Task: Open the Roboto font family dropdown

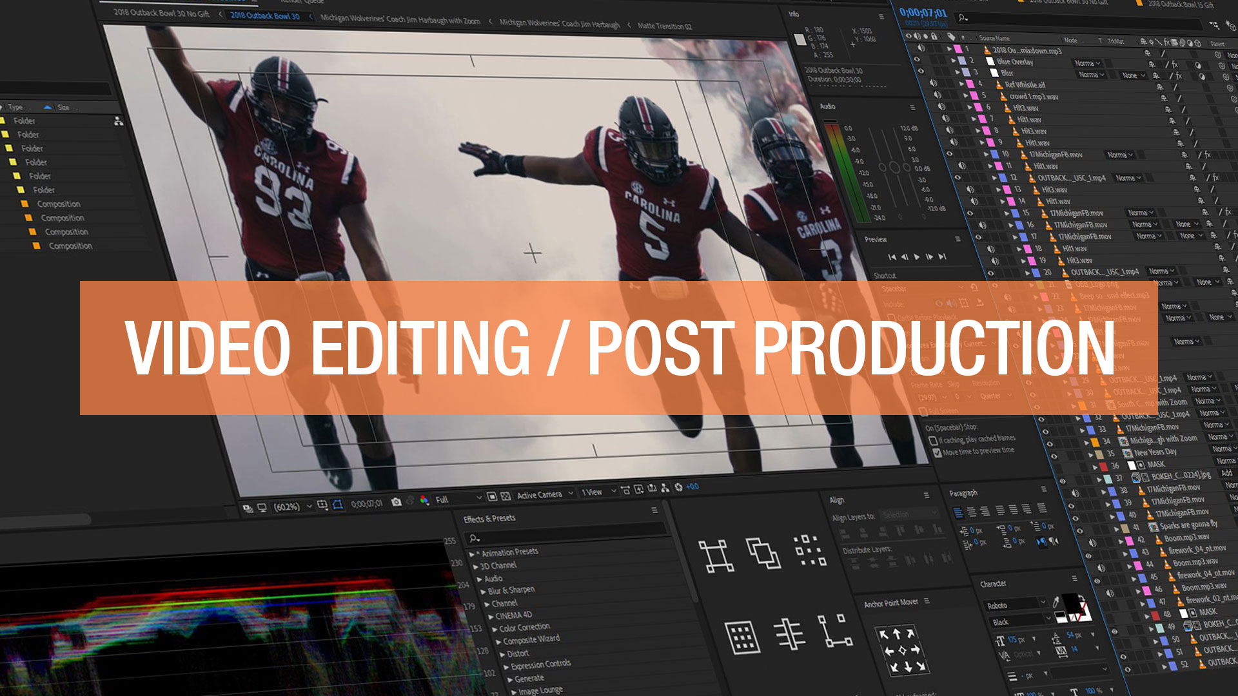Action: click(x=1016, y=604)
